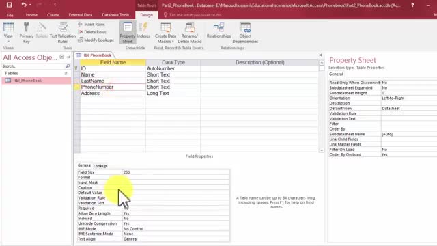Run Test Validation Rules

click(63, 32)
